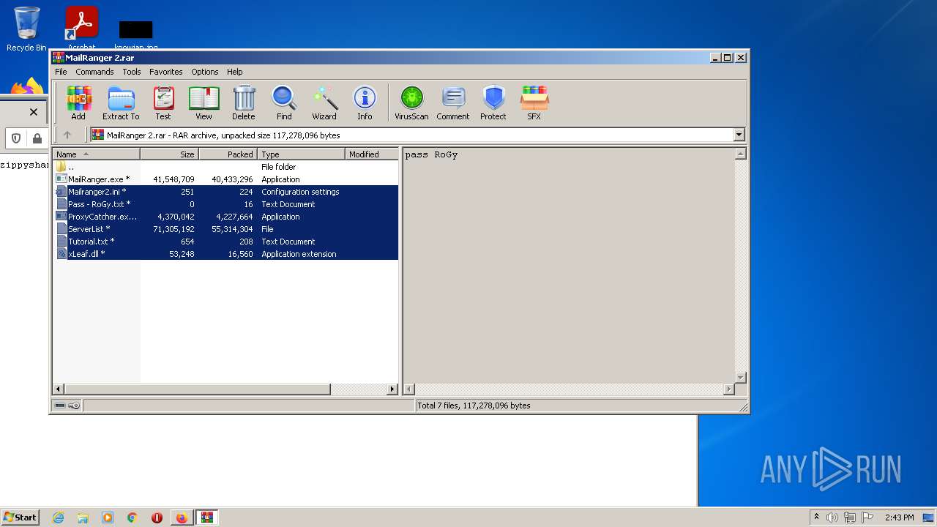Select the parent folder '..' row
937x527 pixels.
point(225,167)
